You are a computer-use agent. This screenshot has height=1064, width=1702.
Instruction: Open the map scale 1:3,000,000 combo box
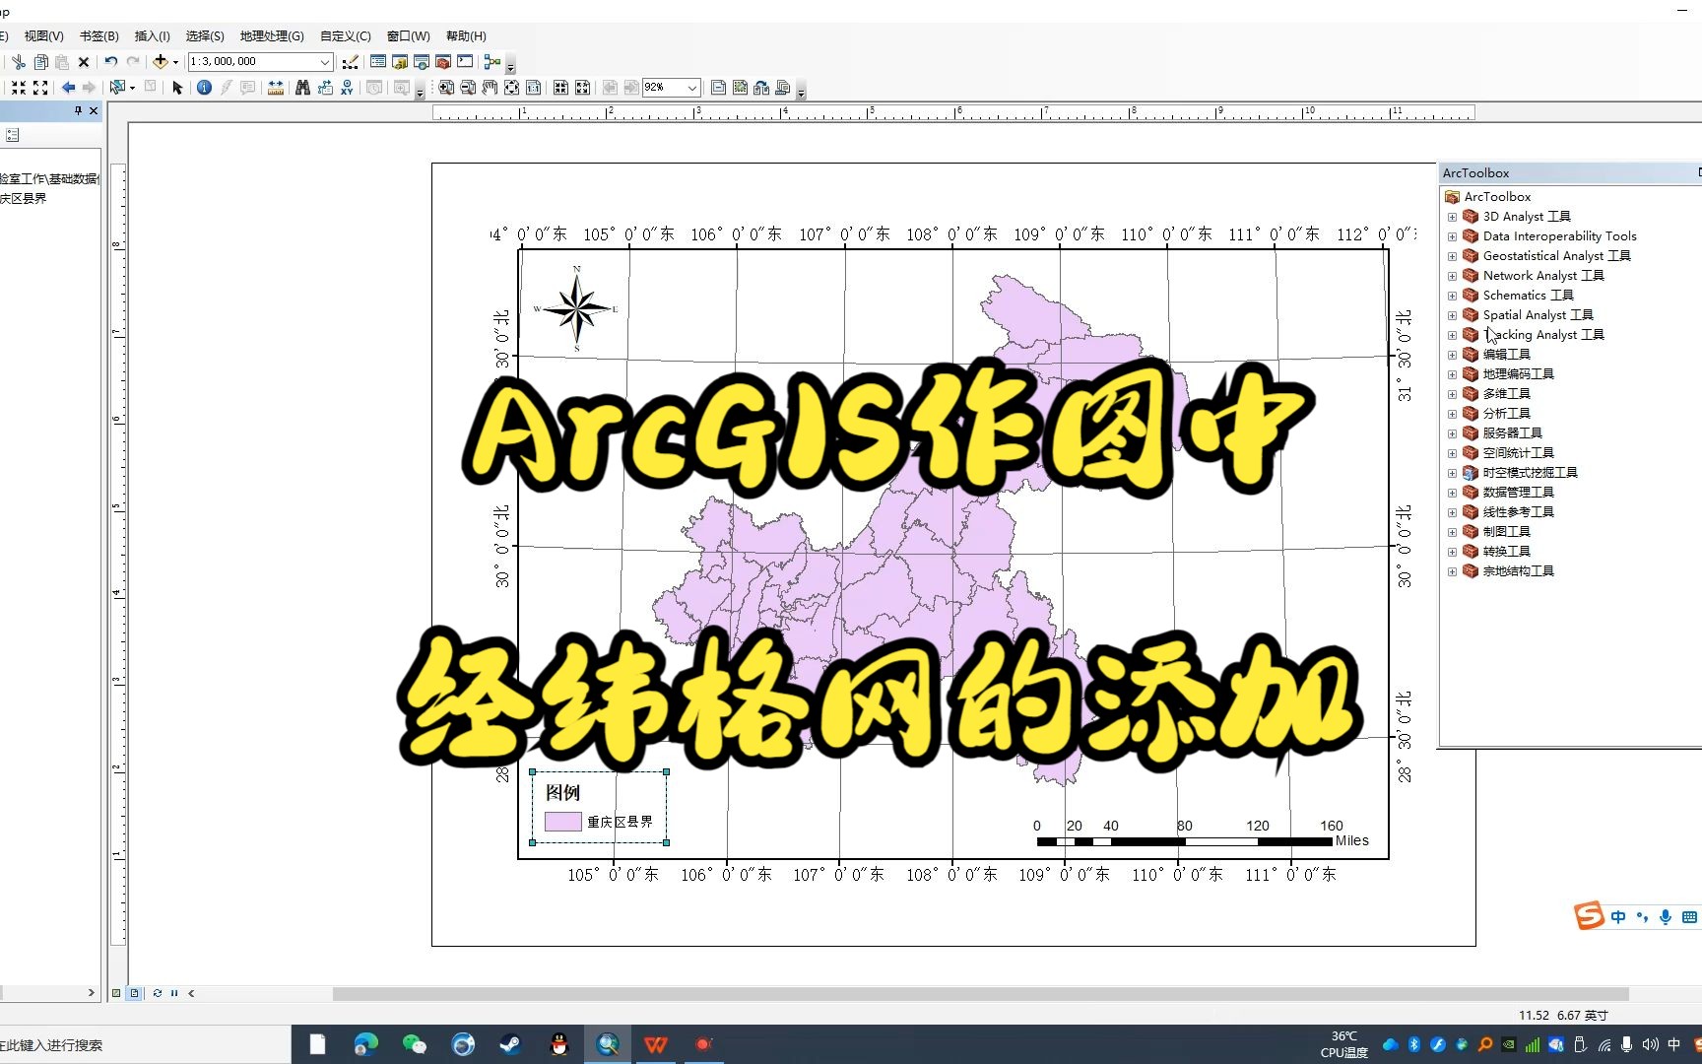(x=260, y=61)
